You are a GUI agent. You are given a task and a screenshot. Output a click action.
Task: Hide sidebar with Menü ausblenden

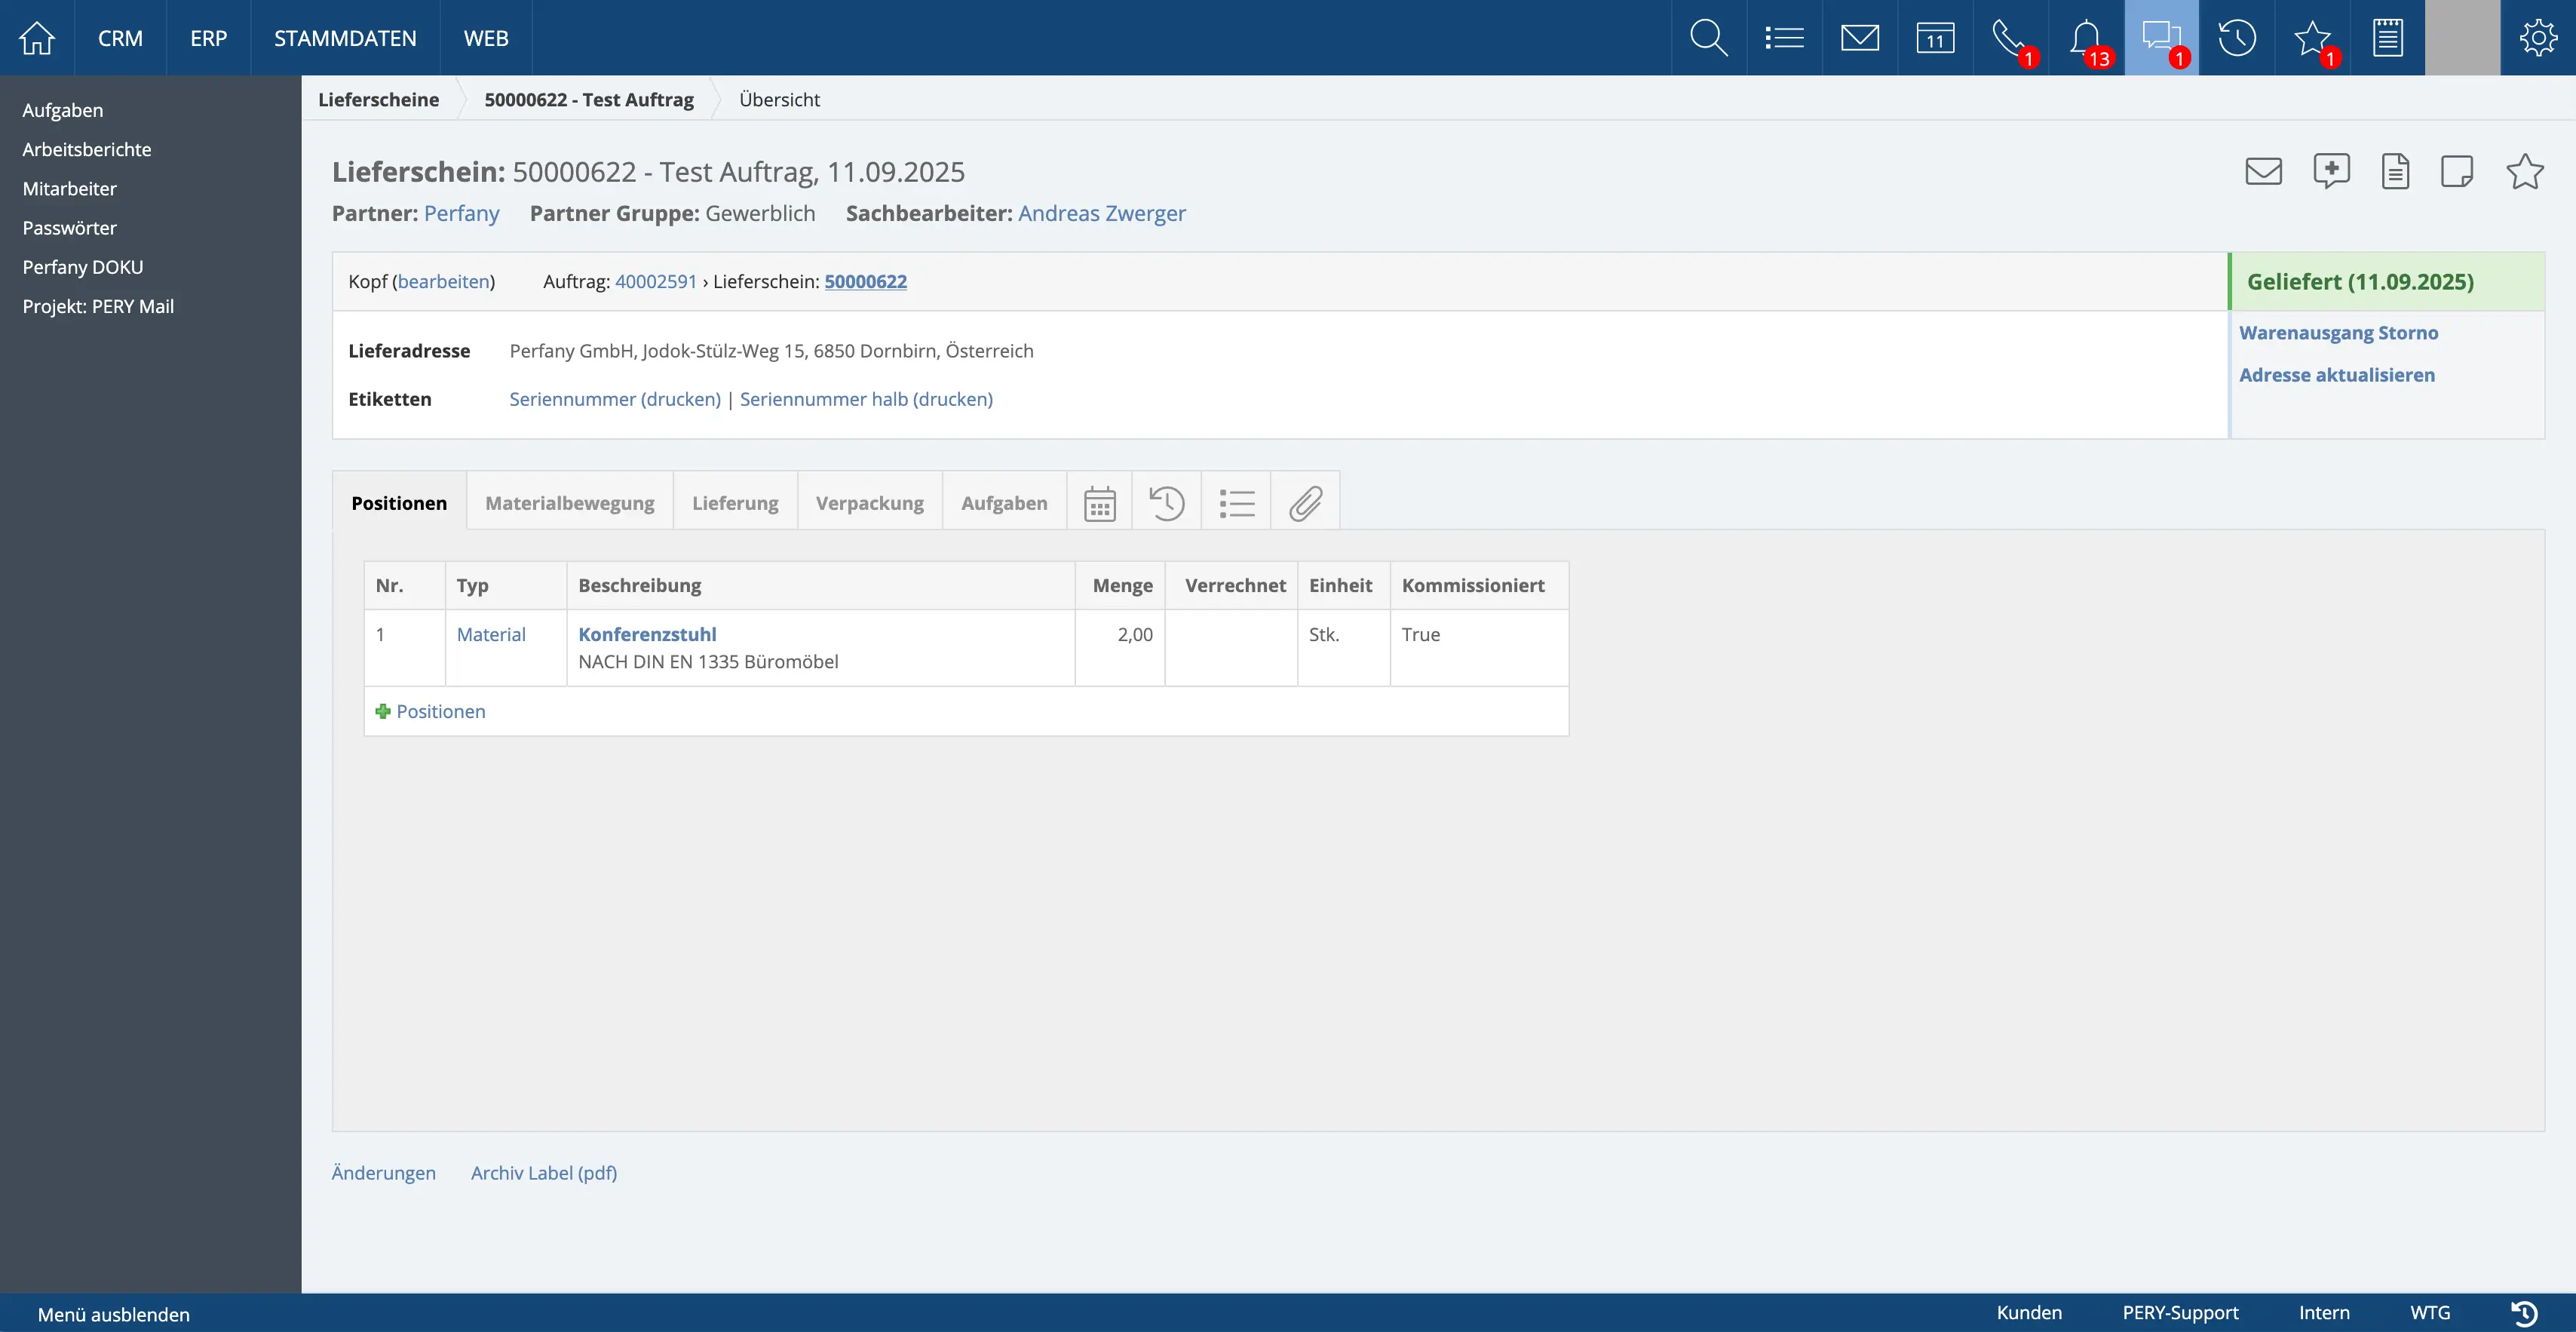point(113,1314)
